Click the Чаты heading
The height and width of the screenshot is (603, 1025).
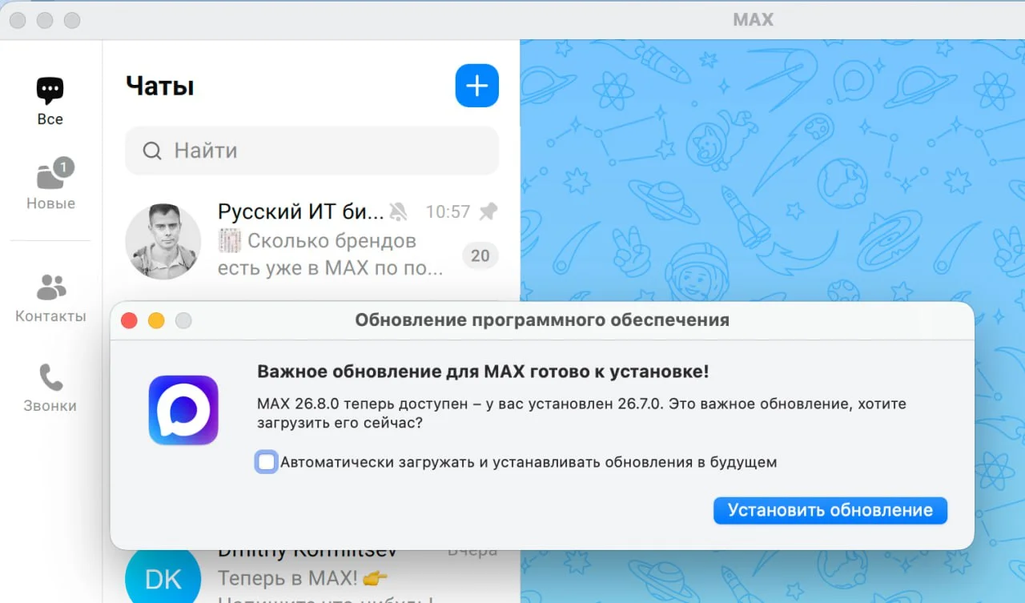[x=160, y=86]
